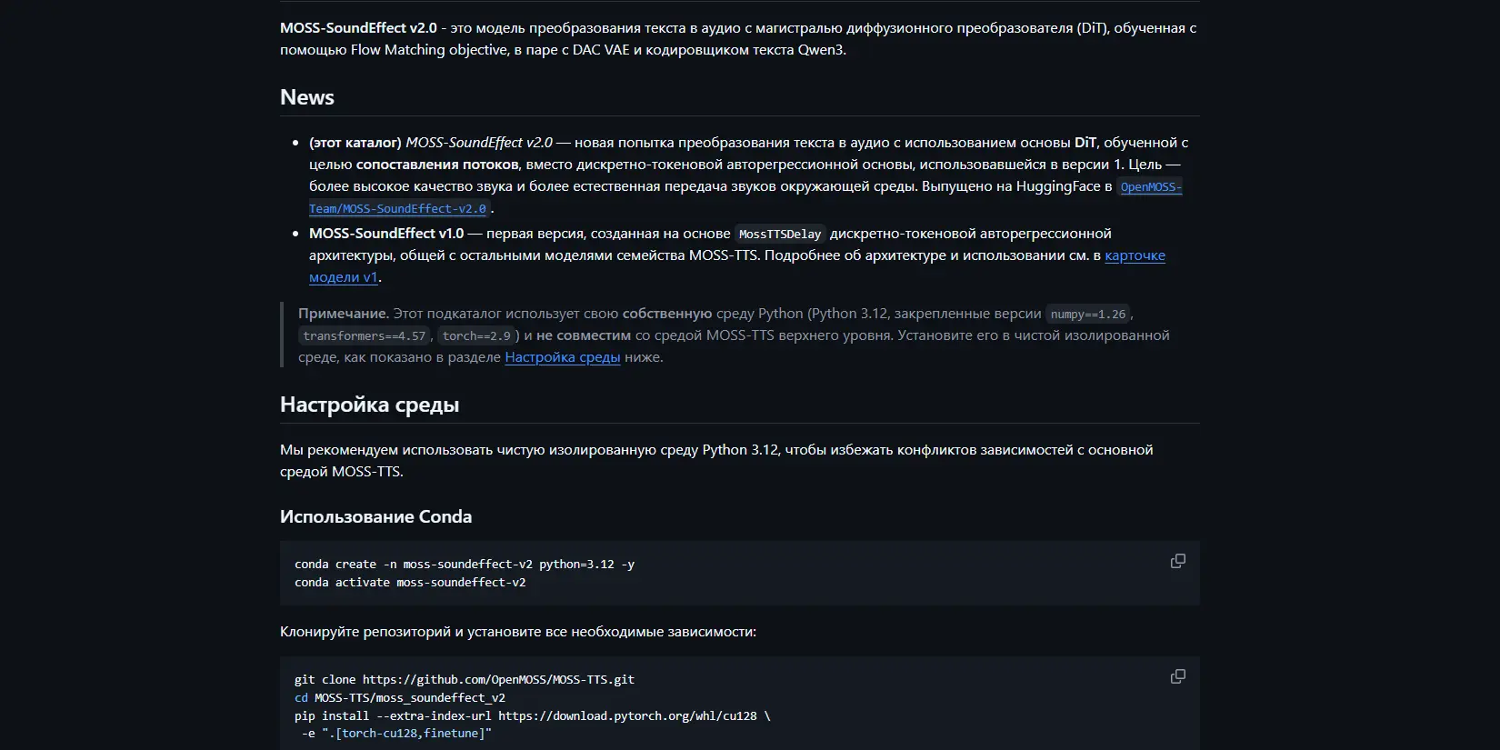
Task: Click the torch==2.9 inline code tag
Action: coord(476,335)
